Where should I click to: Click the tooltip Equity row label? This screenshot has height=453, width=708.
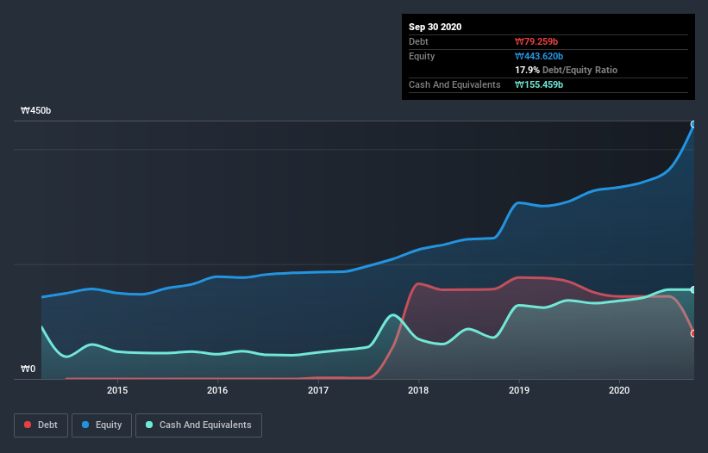pyautogui.click(x=422, y=56)
